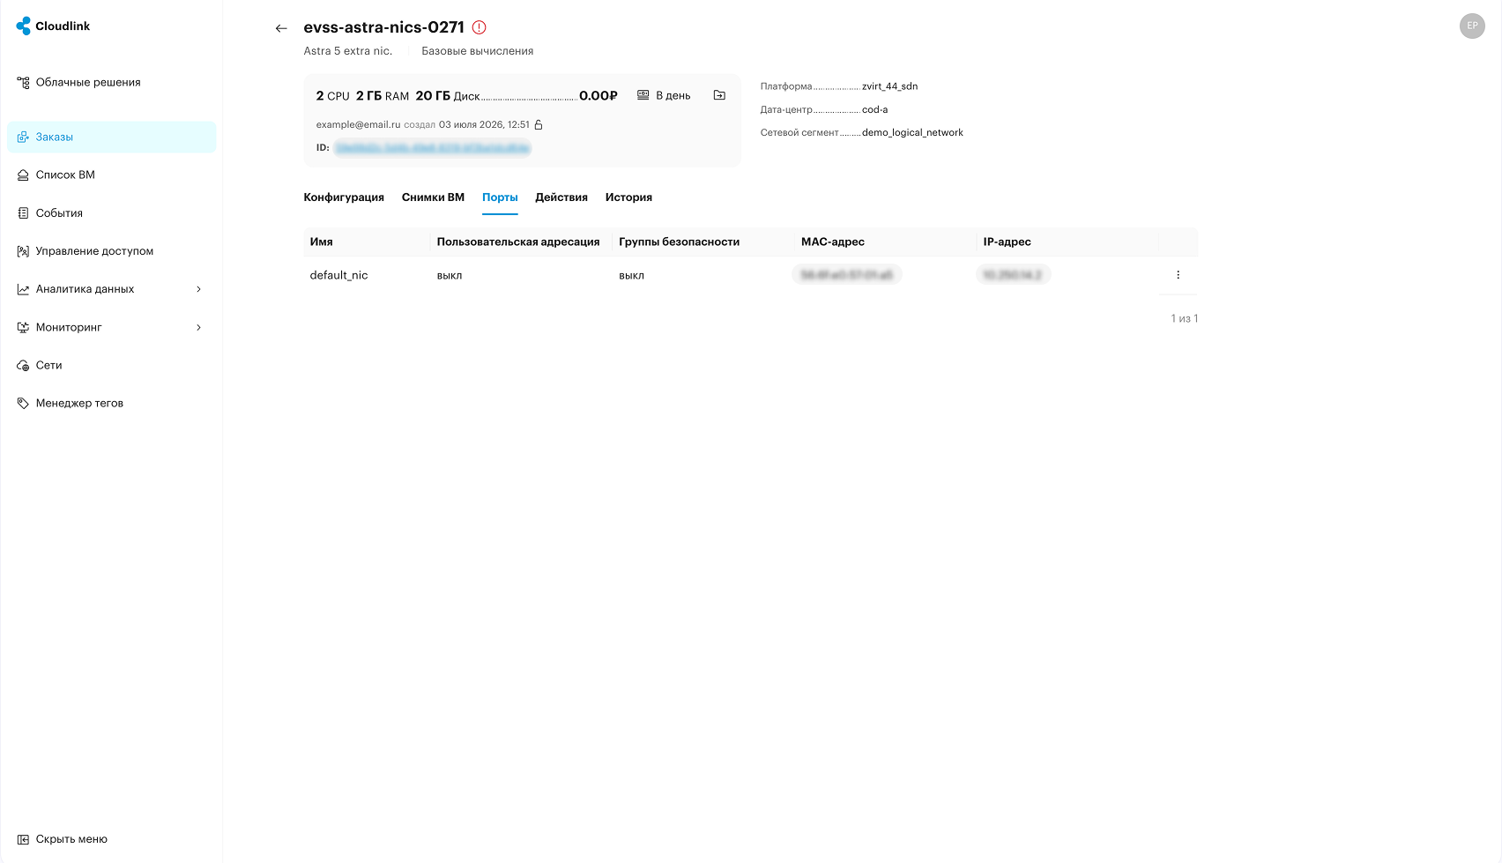Select the Порты tab
The image size is (1502, 863).
point(500,197)
